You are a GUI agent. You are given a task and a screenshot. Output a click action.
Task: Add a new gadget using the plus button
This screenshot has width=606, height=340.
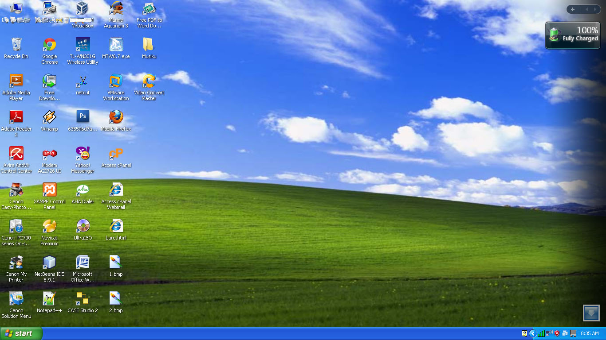[572, 9]
